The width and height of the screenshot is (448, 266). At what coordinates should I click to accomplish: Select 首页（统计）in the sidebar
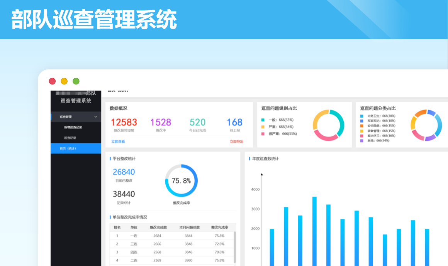coord(76,148)
